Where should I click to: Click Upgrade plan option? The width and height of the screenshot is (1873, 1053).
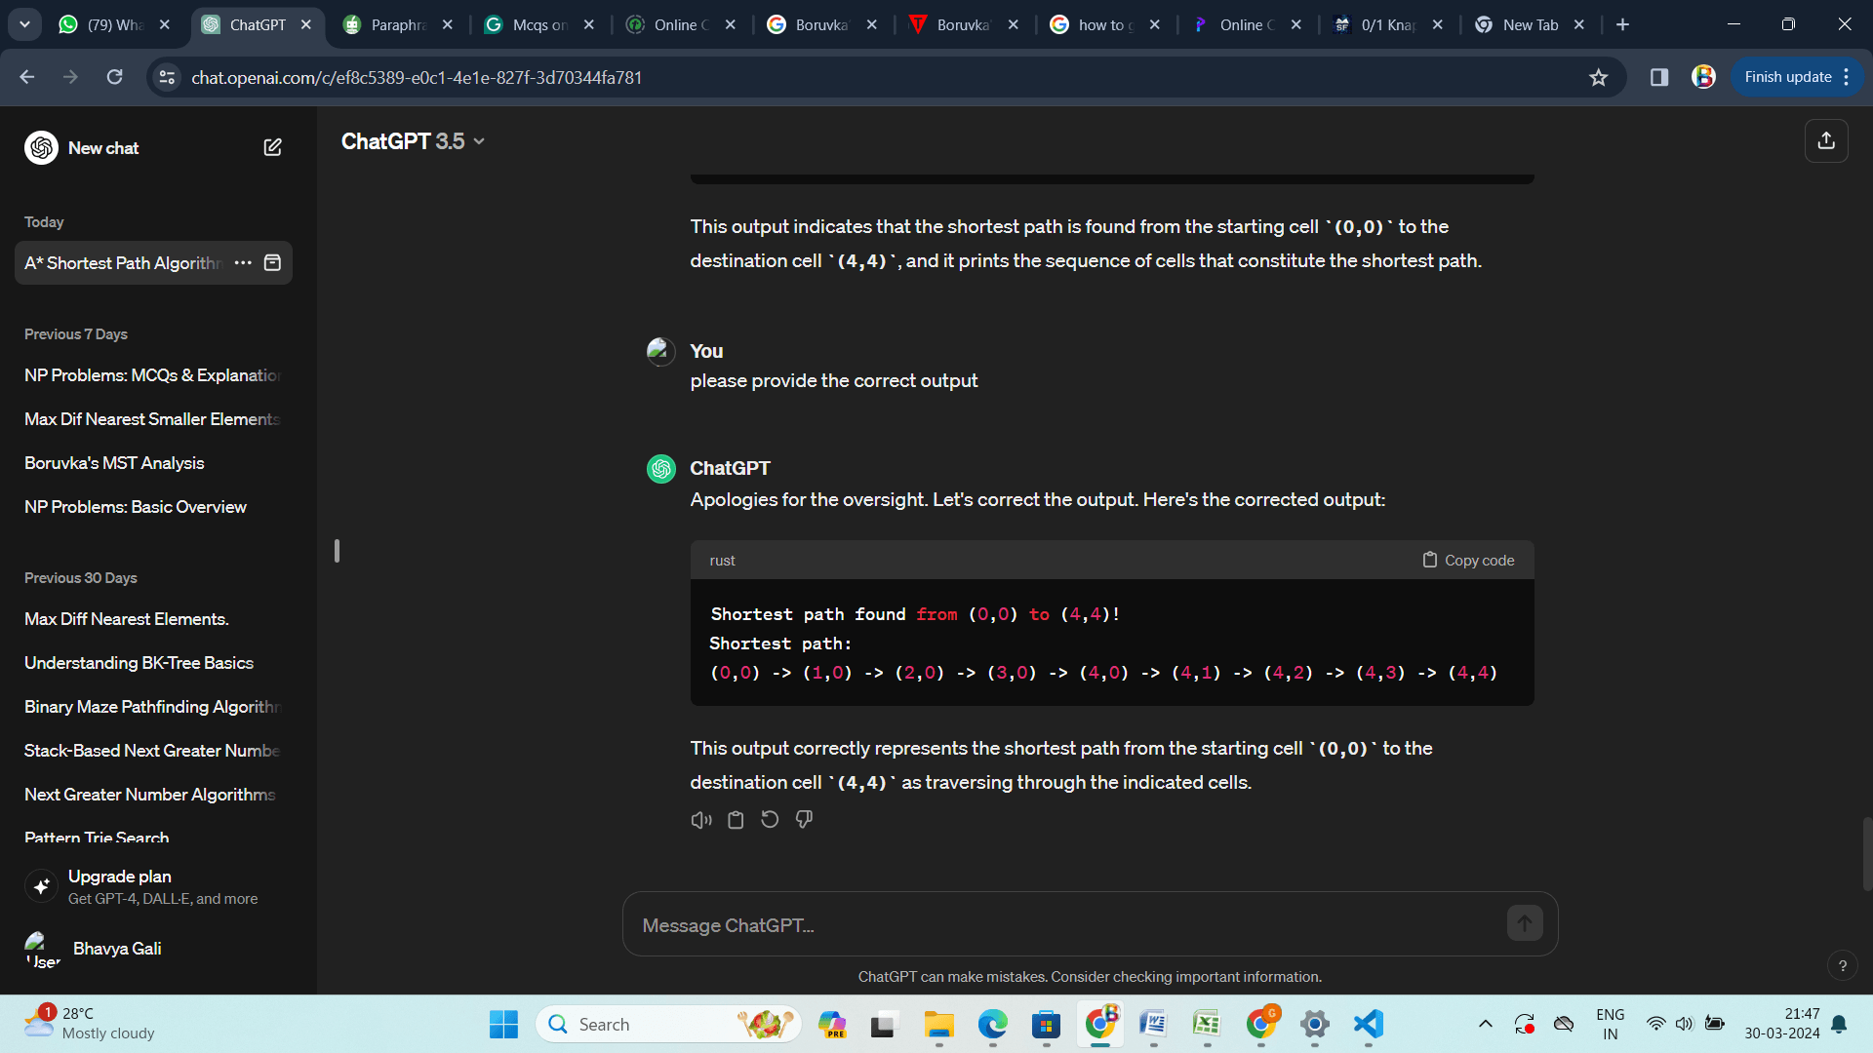point(153,886)
